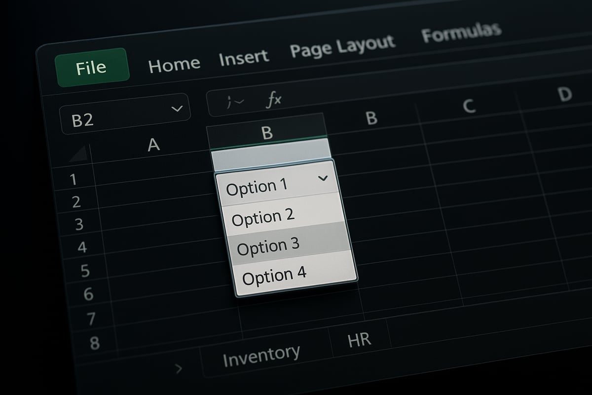
Task: Expand the cell dropdown showing Option 1
Action: tap(323, 179)
